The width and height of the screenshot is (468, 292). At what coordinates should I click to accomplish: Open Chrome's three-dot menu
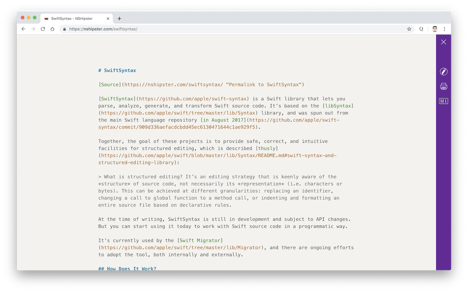pos(444,28)
